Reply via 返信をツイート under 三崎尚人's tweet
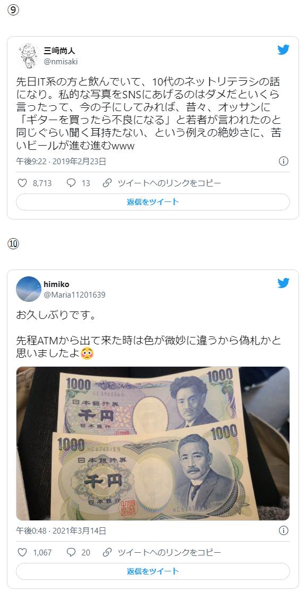Viewport: 307px width, 599px height. pos(153,202)
